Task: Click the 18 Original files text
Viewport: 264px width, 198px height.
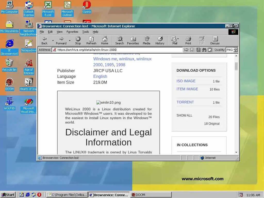Action: click(x=212, y=123)
